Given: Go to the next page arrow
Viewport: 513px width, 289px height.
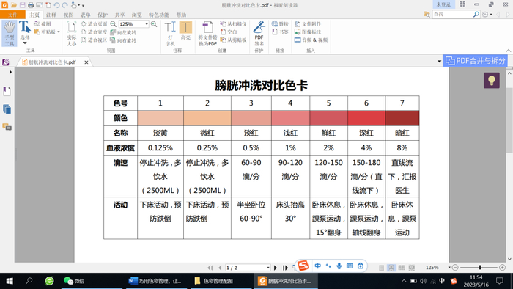Looking at the screenshot, I should 276,268.
